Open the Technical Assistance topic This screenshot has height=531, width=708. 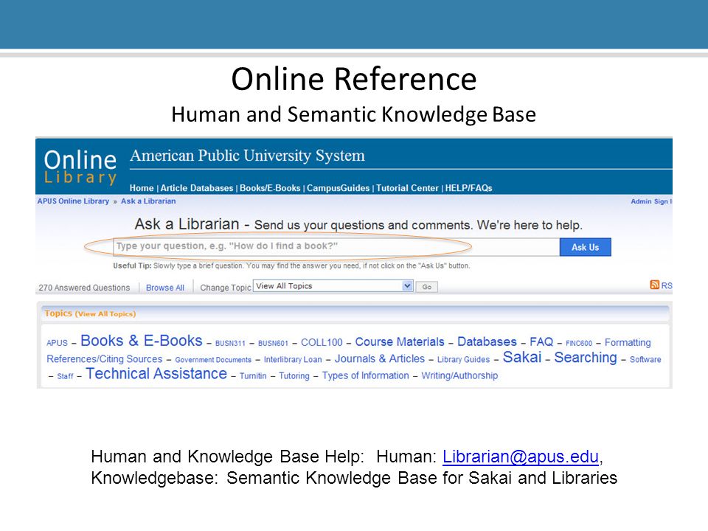[156, 373]
